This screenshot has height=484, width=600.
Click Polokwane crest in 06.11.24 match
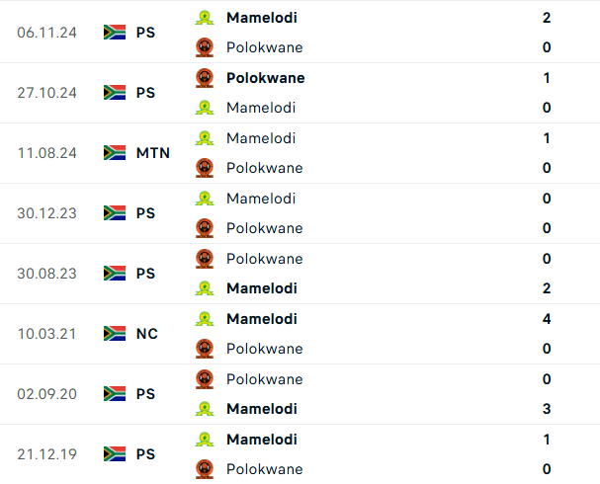point(205,47)
